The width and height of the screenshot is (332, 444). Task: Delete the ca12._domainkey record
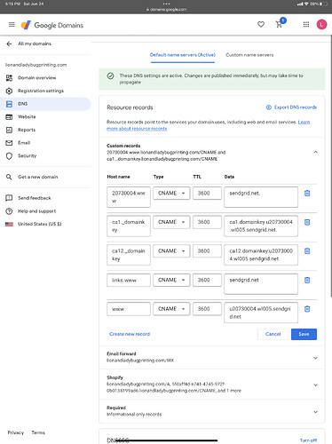307,251
